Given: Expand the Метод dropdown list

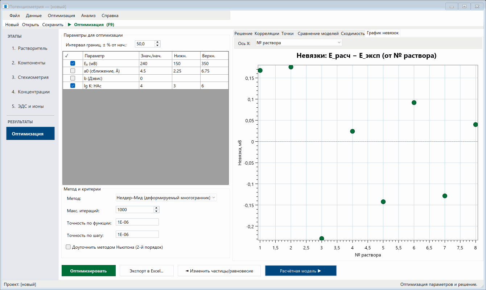Looking at the screenshot, I should pos(166,198).
